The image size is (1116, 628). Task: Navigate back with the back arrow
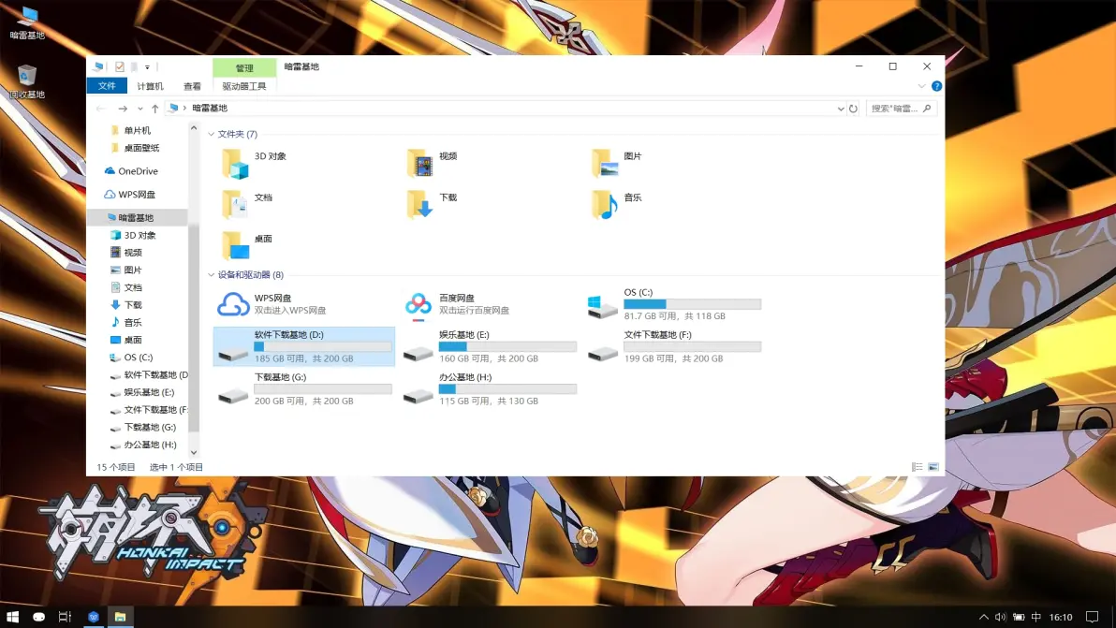coord(100,109)
